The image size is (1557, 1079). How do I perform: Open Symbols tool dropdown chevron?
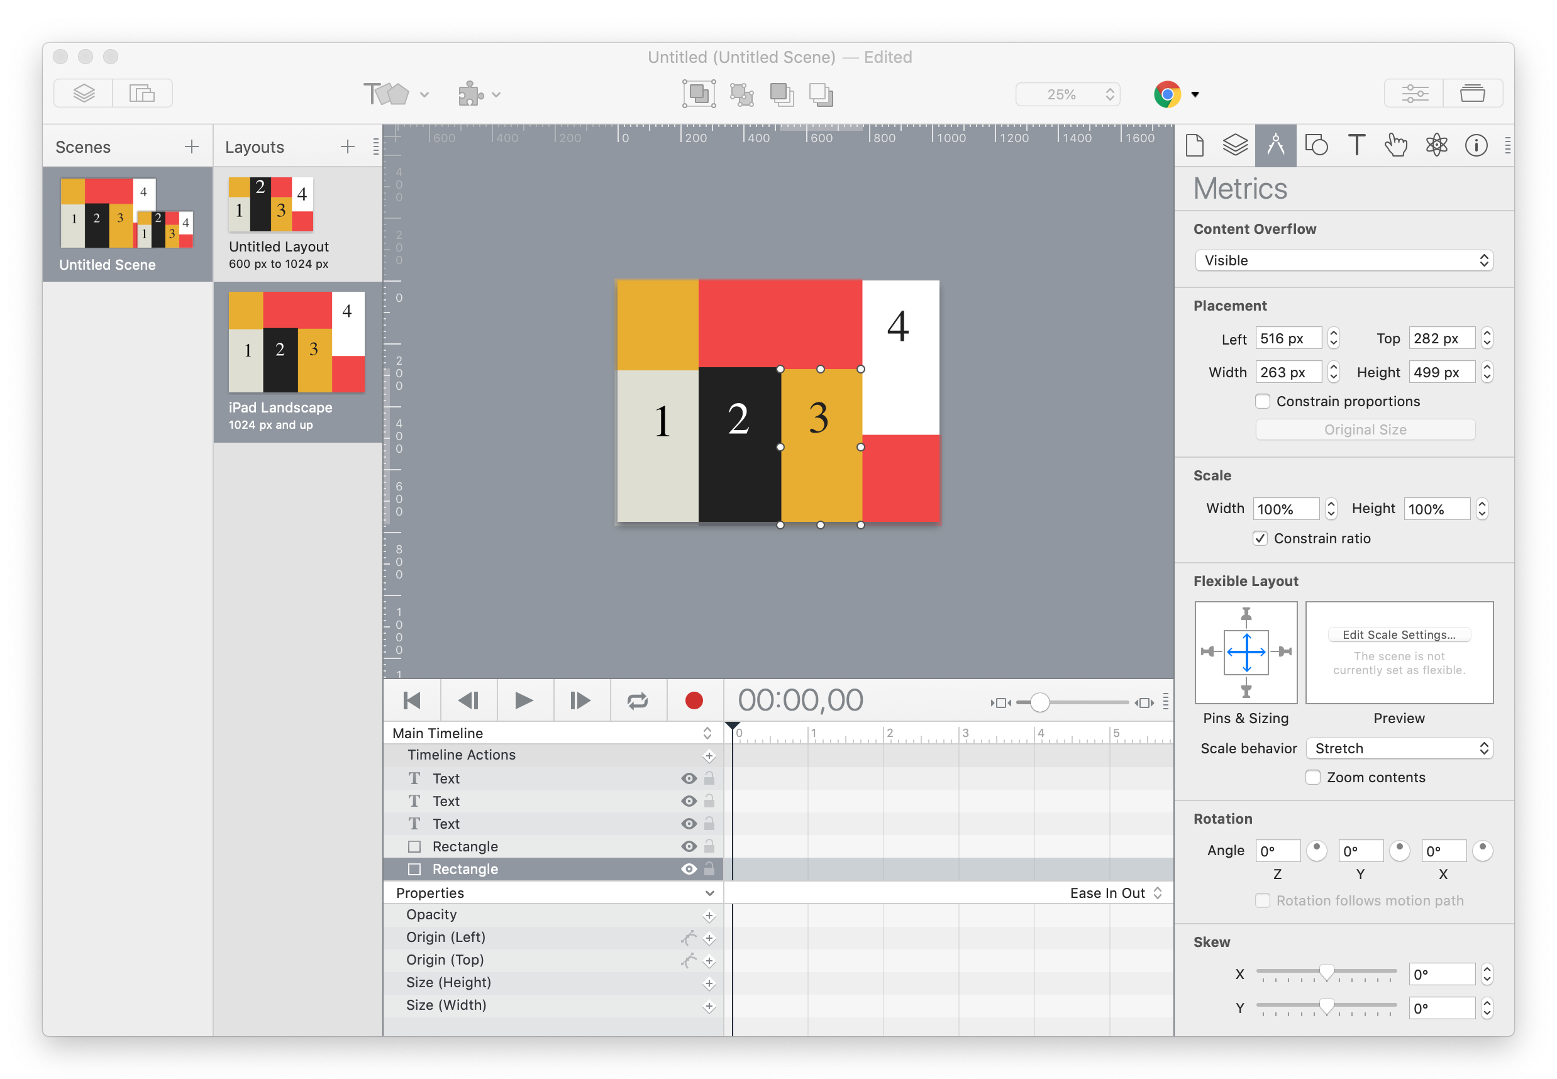(x=496, y=95)
